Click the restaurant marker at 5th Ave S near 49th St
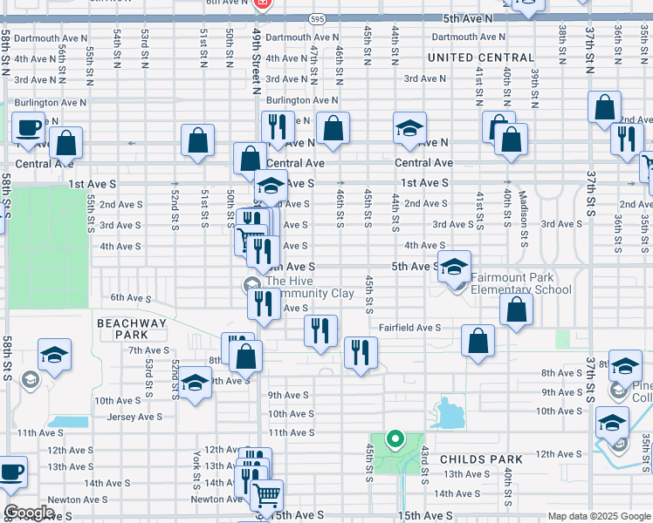 point(263,254)
